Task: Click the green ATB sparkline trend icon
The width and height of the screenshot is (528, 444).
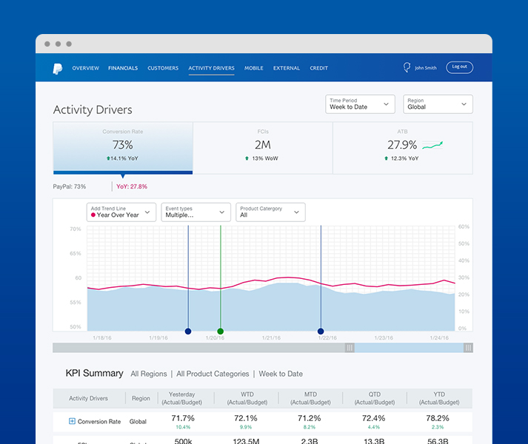Action: [x=432, y=145]
